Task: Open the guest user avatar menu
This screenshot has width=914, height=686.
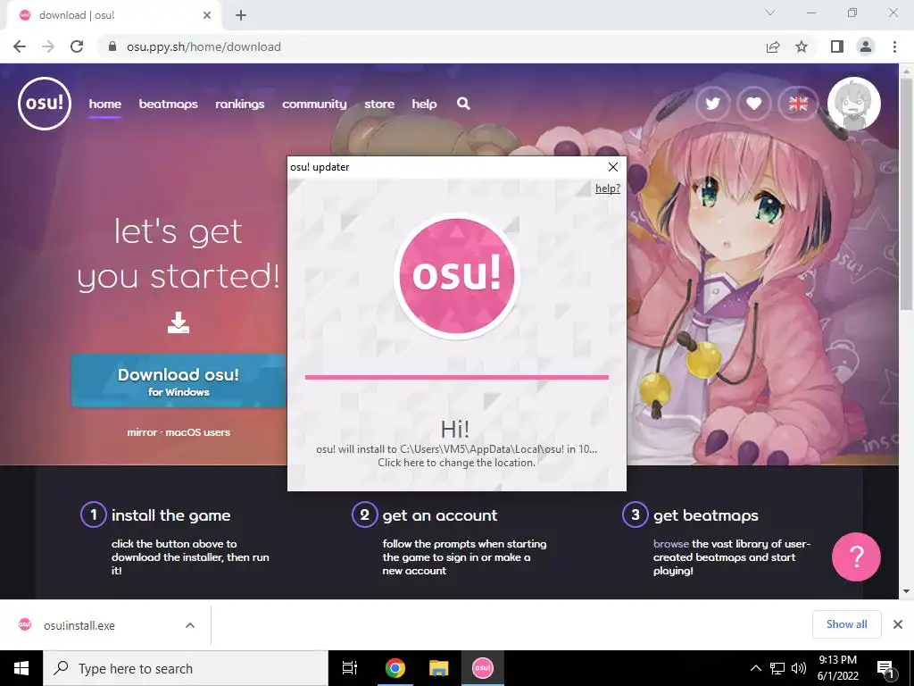Action: pos(854,104)
